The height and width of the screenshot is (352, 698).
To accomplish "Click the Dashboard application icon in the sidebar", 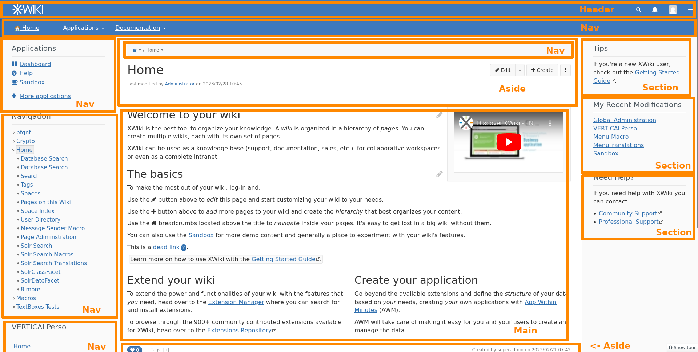I will [x=15, y=64].
